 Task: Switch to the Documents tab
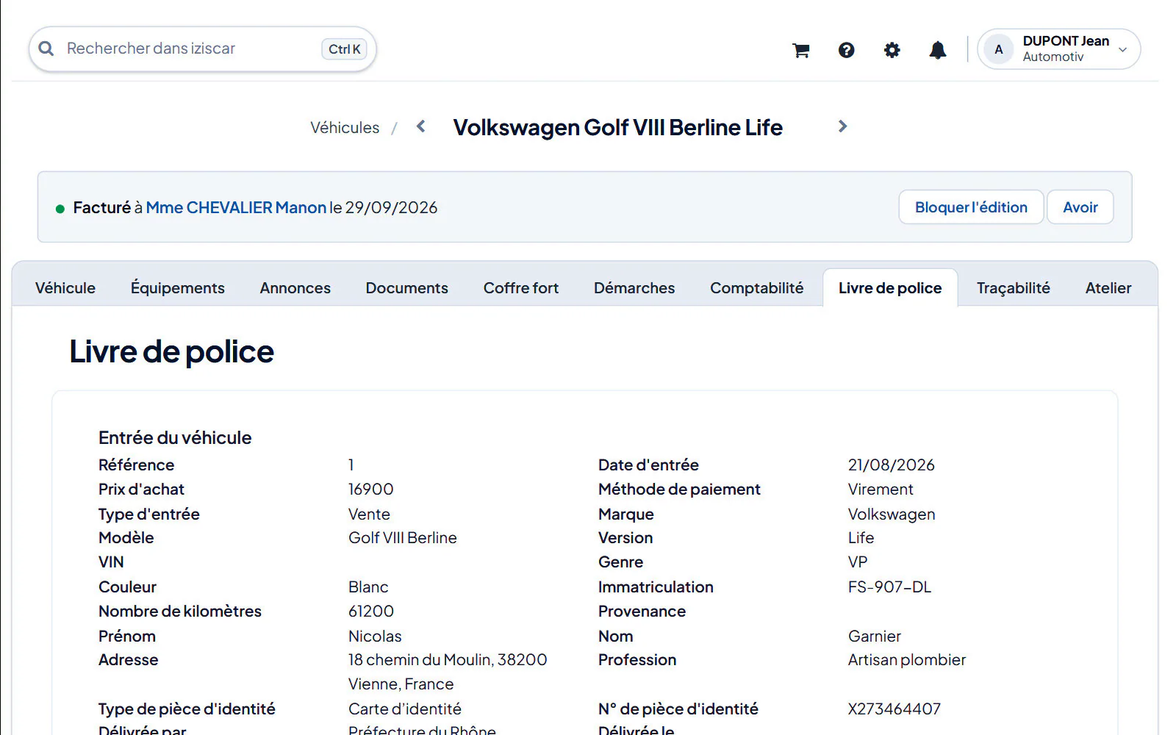(407, 288)
